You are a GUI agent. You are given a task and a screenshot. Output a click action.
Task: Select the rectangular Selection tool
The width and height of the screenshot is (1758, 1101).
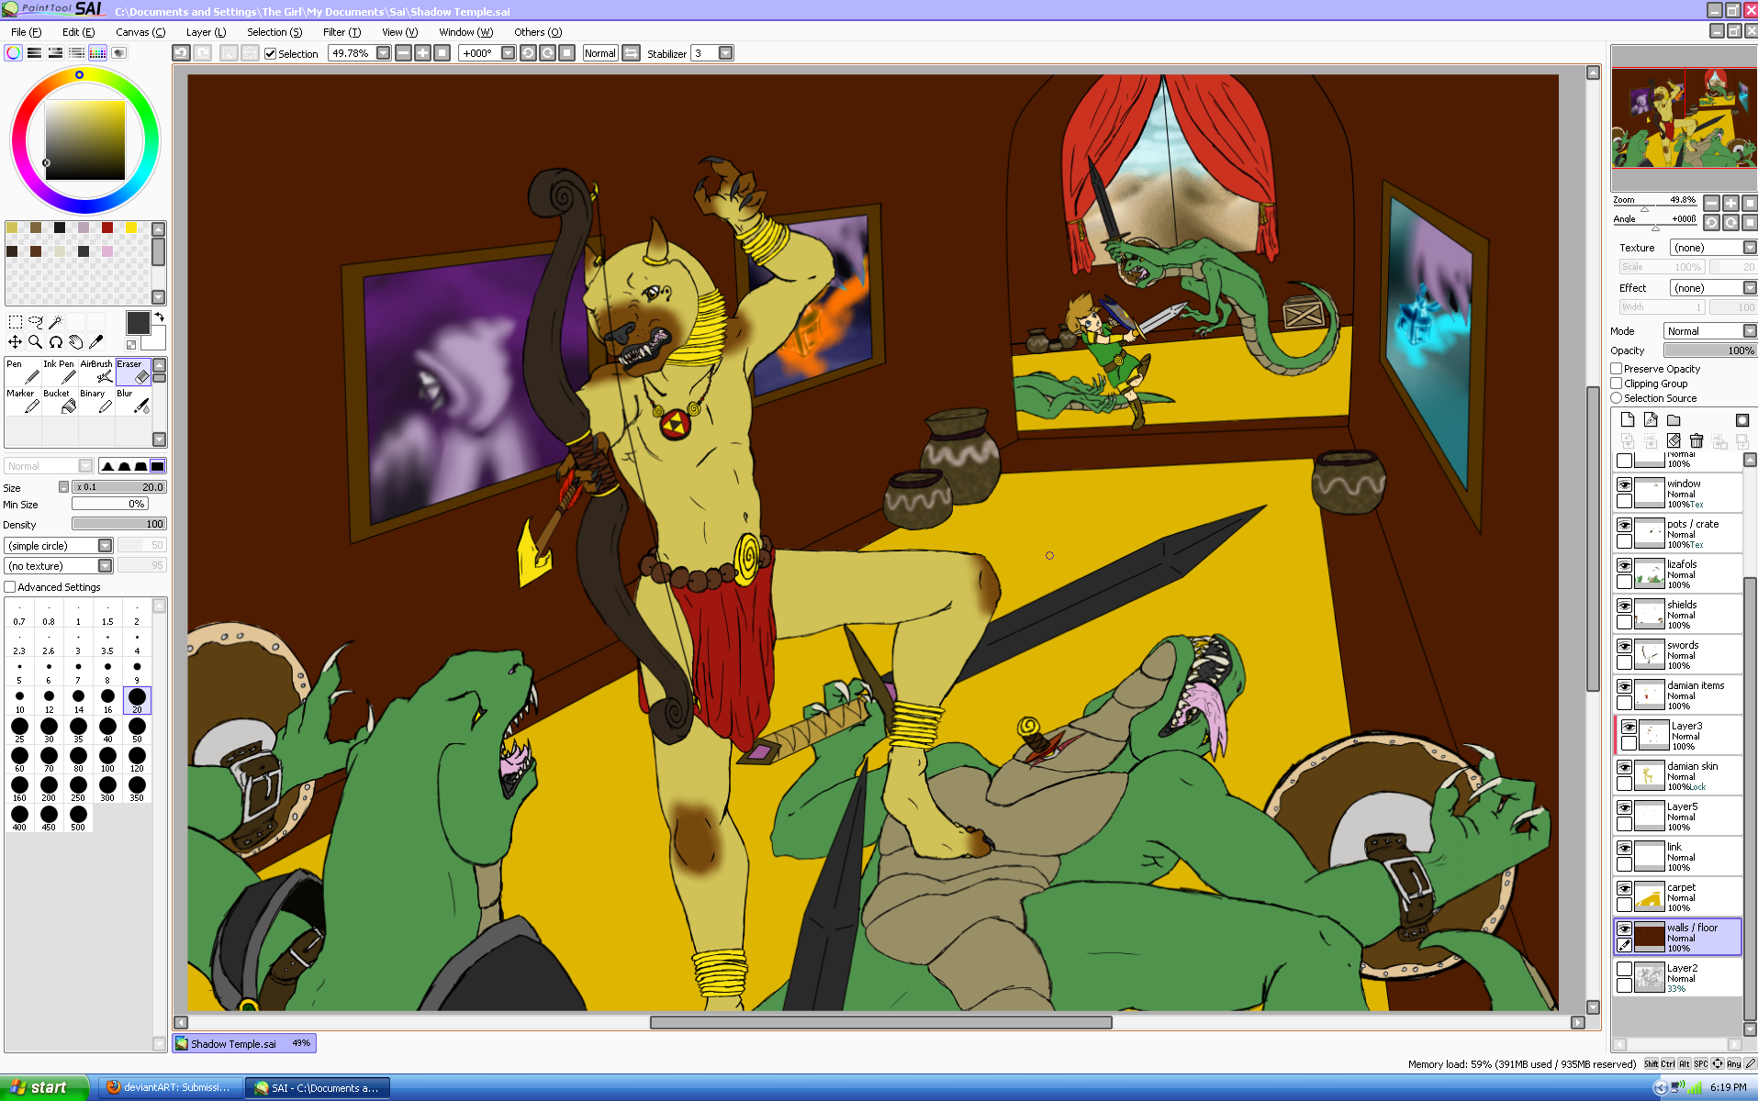[x=16, y=322]
